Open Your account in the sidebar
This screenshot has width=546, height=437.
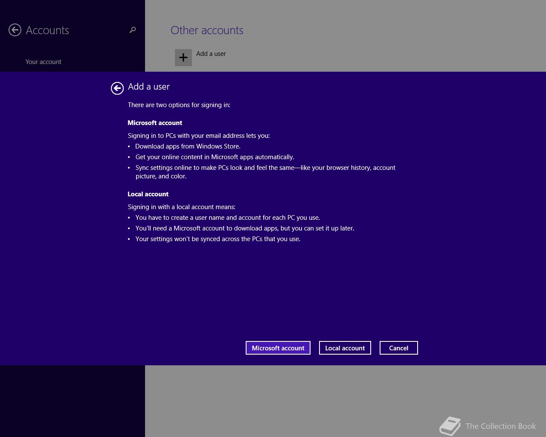coord(44,62)
